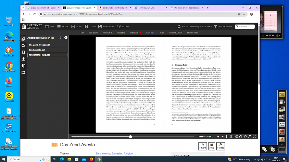Open the book search magnifier in sidebar
Viewport: 289px width, 162px height.
[x=23, y=46]
